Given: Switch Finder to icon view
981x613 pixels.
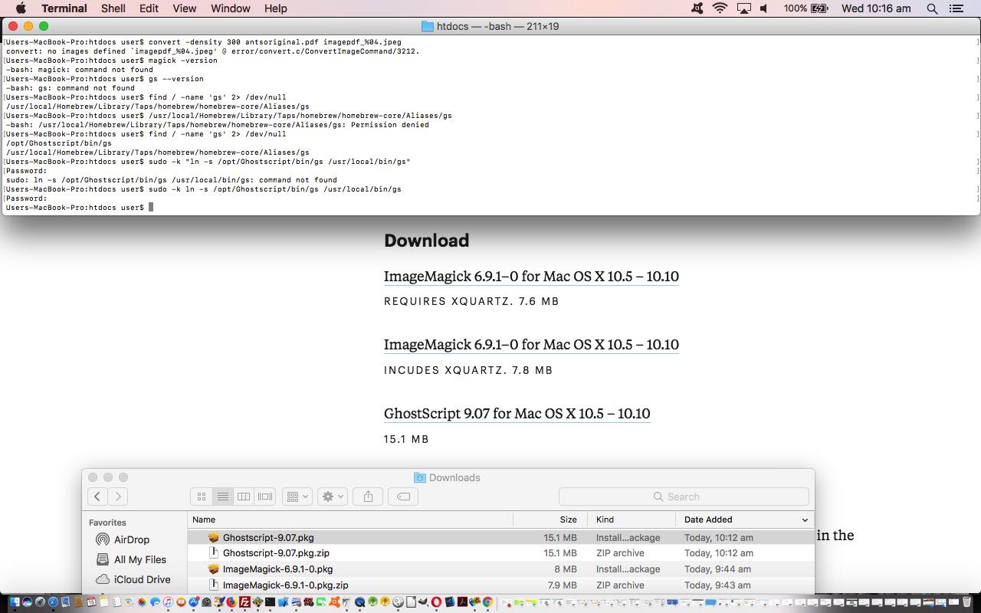Looking at the screenshot, I should 202,497.
